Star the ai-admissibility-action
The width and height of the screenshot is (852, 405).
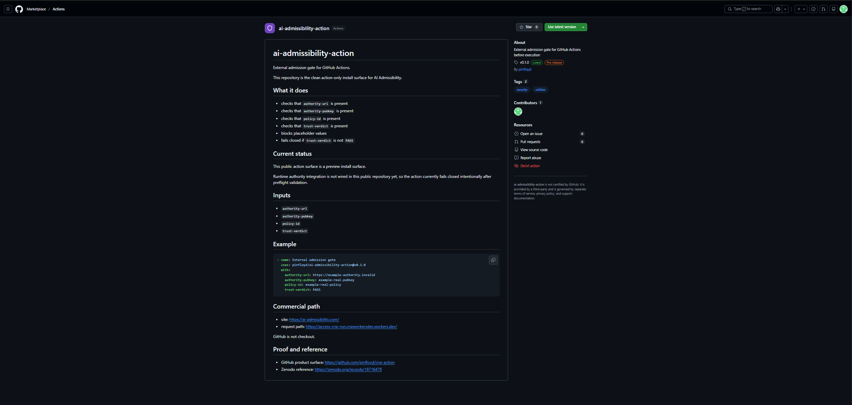[x=529, y=27]
